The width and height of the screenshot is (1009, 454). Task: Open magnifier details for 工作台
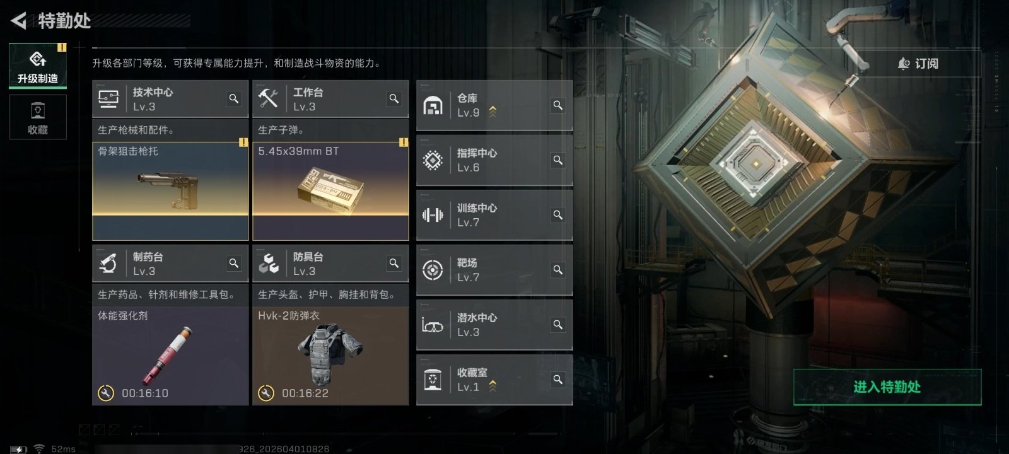(x=394, y=99)
